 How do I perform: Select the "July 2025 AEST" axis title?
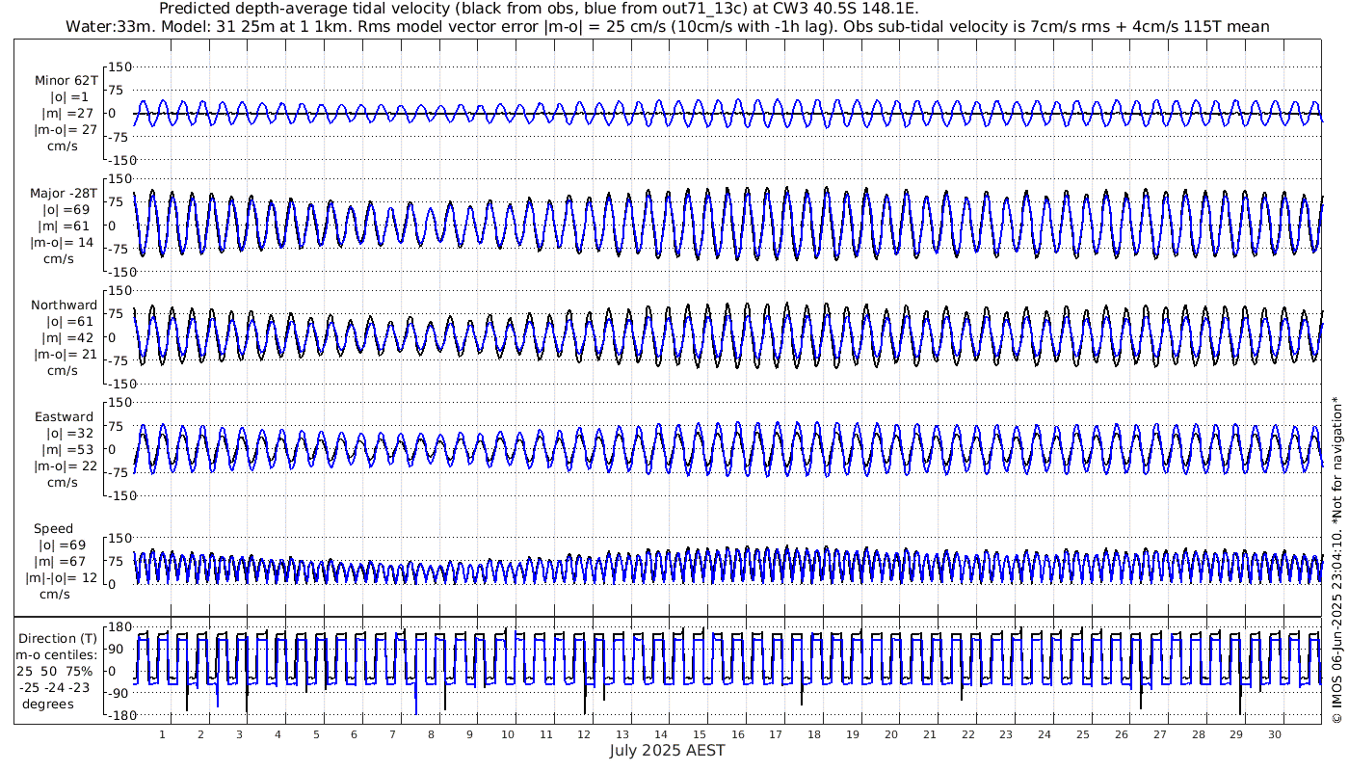pyautogui.click(x=667, y=750)
